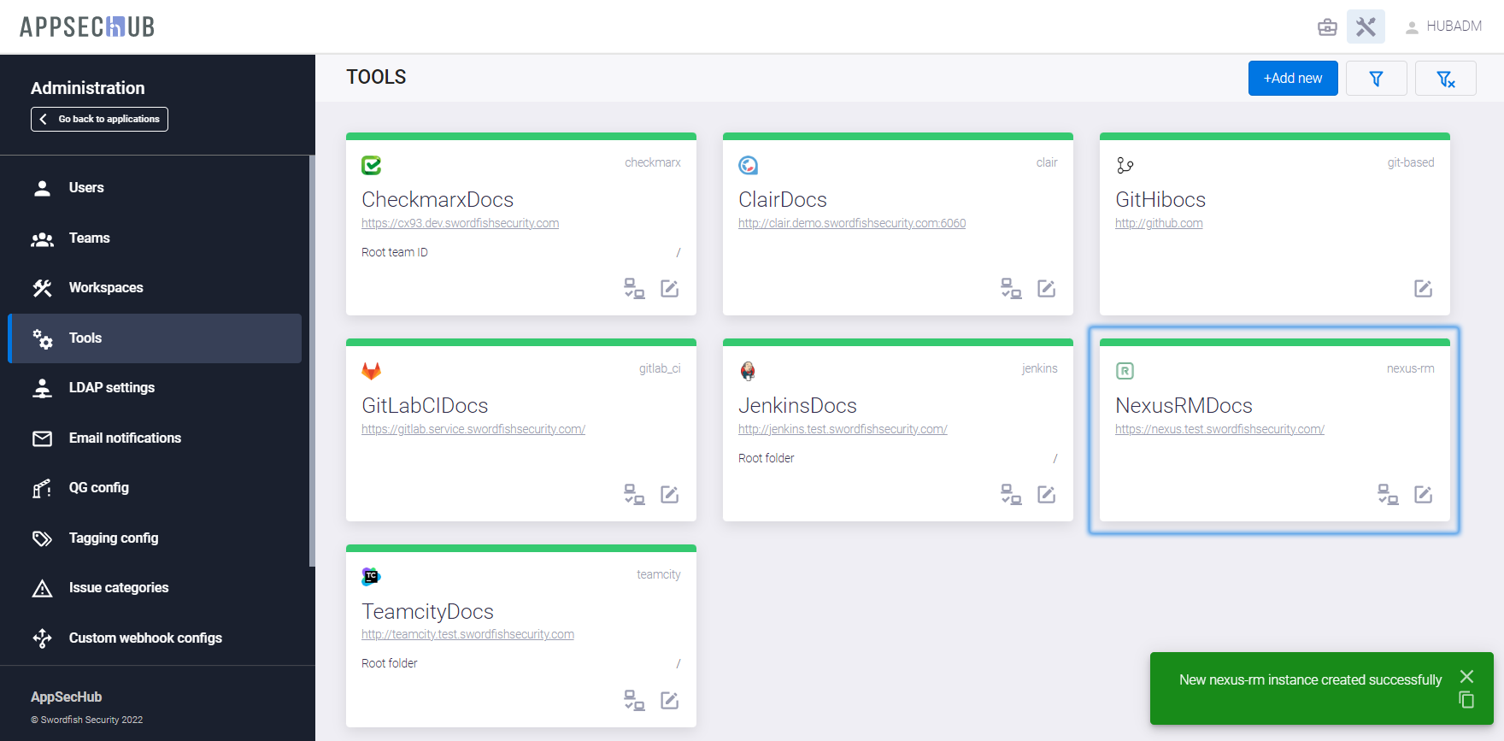Check connection icon on ClairDocs card
1504x741 pixels.
tap(1011, 289)
